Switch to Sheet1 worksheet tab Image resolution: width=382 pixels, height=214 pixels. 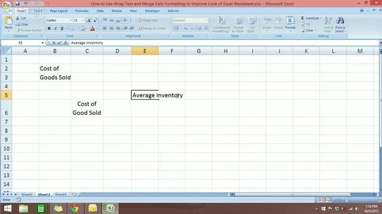click(x=27, y=194)
